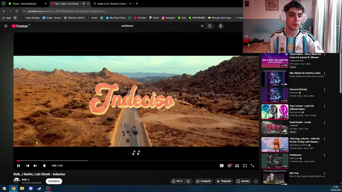
Task: Reload the current page
Action: (x=17, y=11)
